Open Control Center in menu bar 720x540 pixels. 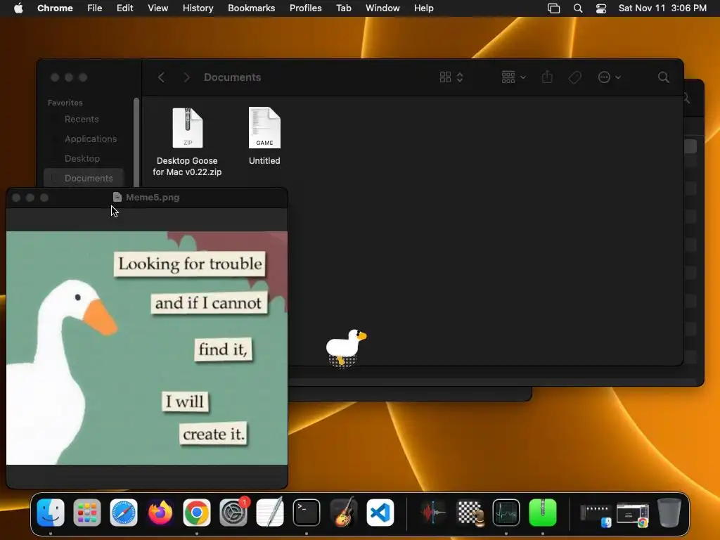coord(601,8)
